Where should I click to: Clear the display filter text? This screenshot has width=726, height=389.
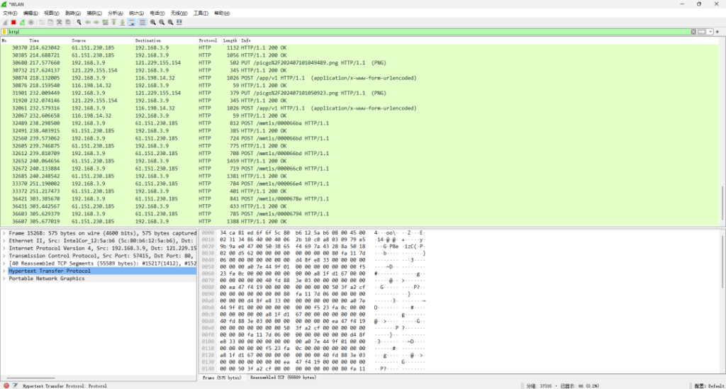tap(693, 32)
